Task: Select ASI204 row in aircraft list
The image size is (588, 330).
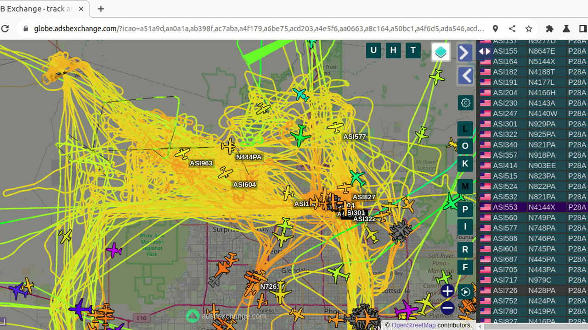Action: tap(533, 93)
